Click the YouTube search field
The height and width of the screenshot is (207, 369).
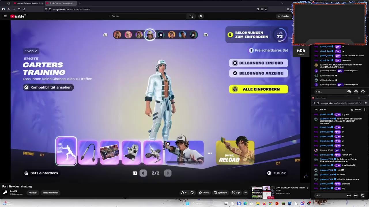(148, 16)
